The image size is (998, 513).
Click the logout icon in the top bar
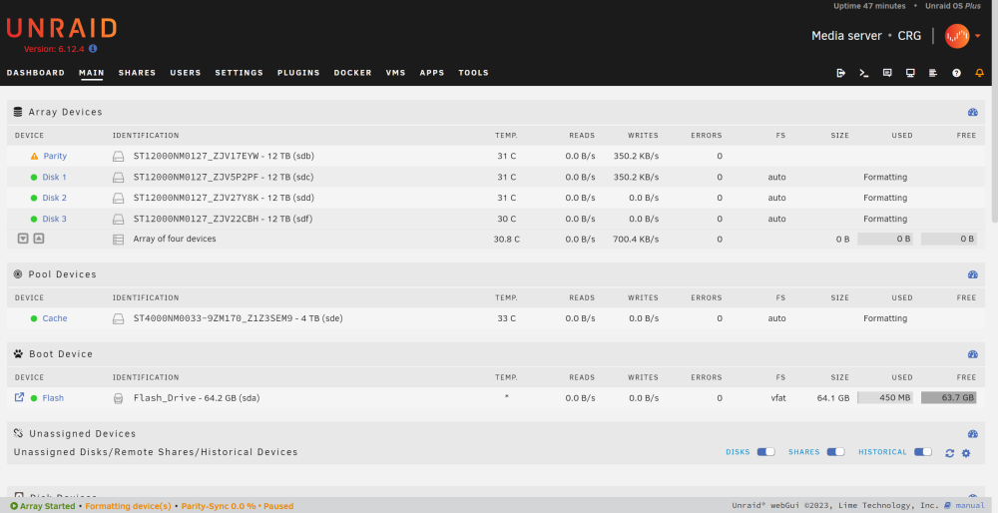[840, 73]
